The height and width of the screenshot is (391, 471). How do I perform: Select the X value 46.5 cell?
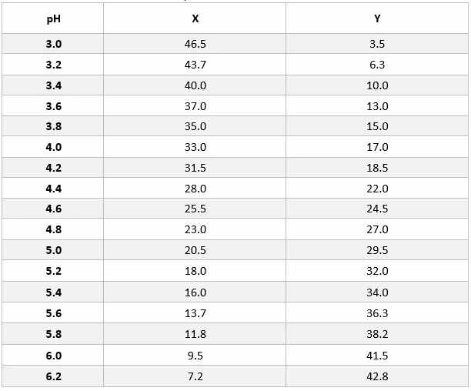[195, 44]
